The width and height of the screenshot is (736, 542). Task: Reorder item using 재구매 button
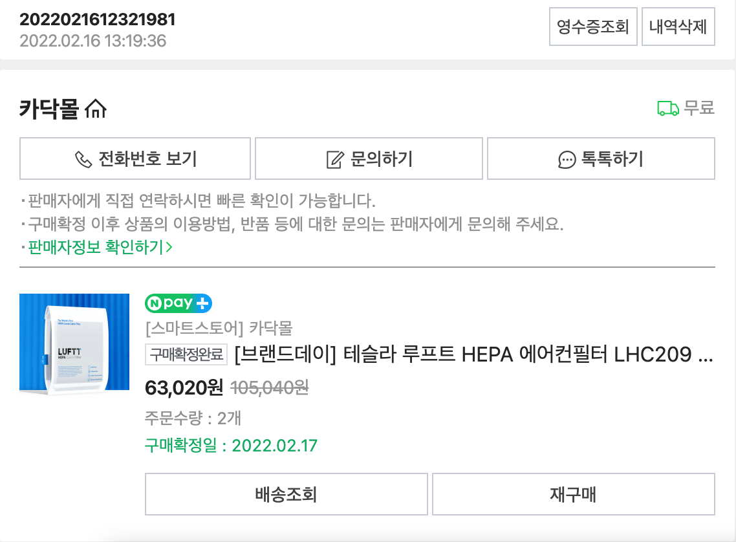click(x=573, y=494)
